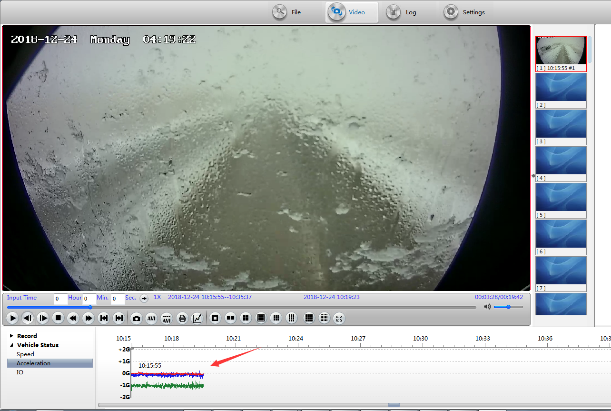611x411 pixels.
Task: Export clip using the AVI icon
Action: pyautogui.click(x=151, y=318)
